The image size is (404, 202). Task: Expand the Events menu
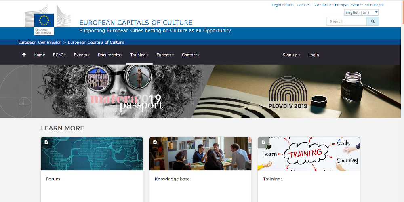click(x=82, y=55)
